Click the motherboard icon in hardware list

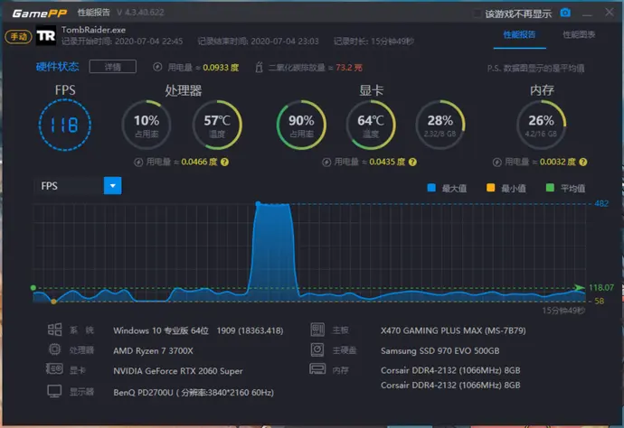coord(317,330)
